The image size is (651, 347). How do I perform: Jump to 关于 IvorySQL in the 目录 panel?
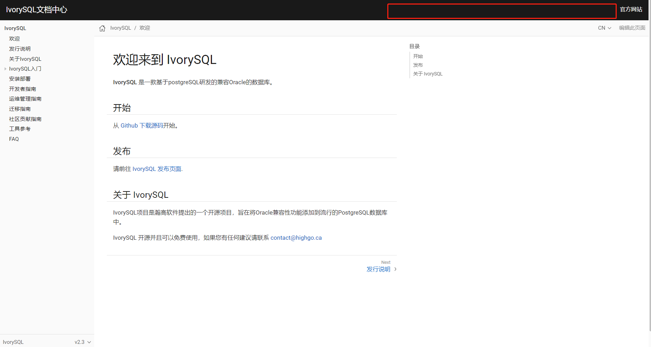pos(427,74)
